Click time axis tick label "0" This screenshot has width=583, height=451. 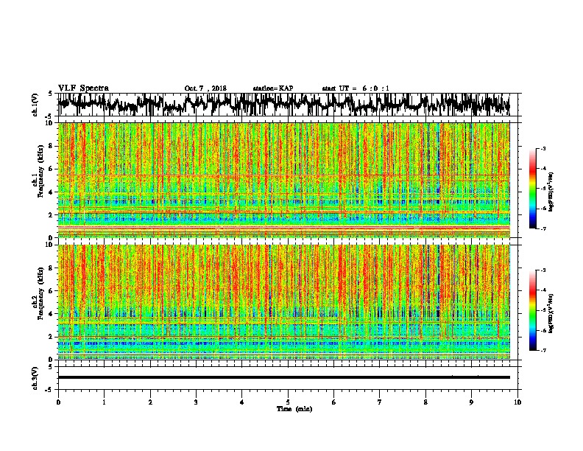coord(58,402)
